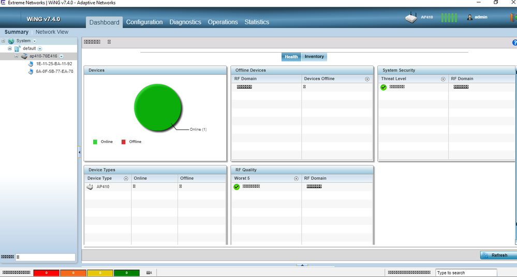Switch to the Diagnostics tab

(185, 22)
